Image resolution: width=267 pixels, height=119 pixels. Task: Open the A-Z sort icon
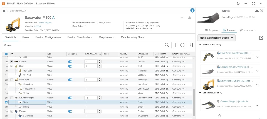tap(191, 45)
